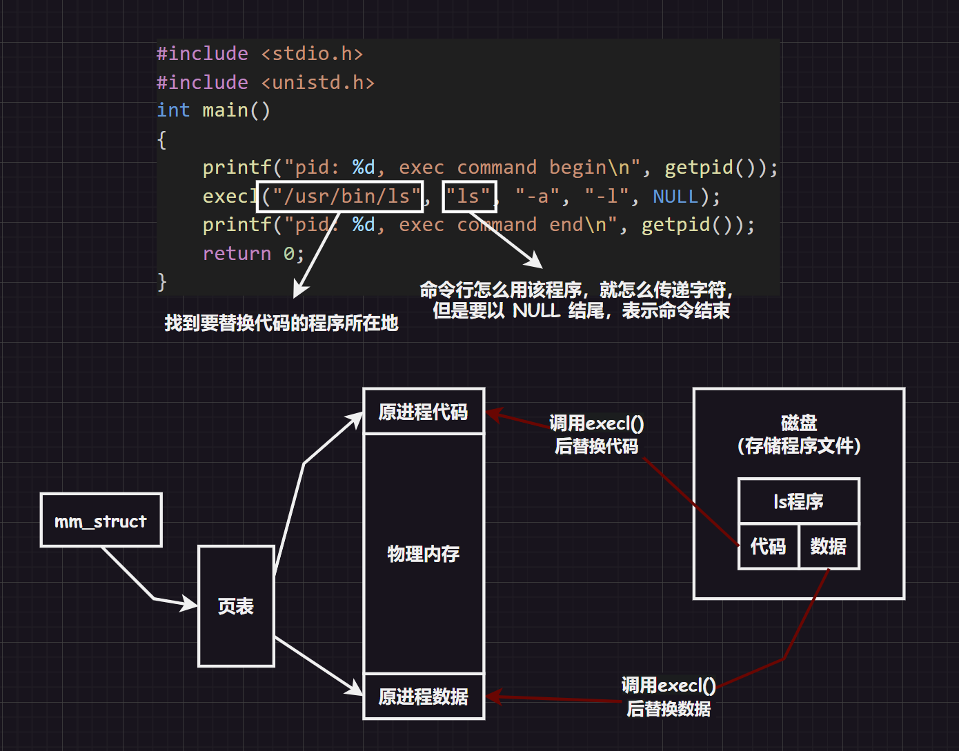Image resolution: width=959 pixels, height=751 pixels.
Task: Click the 数据 cell inside ls程序
Action: point(829,546)
